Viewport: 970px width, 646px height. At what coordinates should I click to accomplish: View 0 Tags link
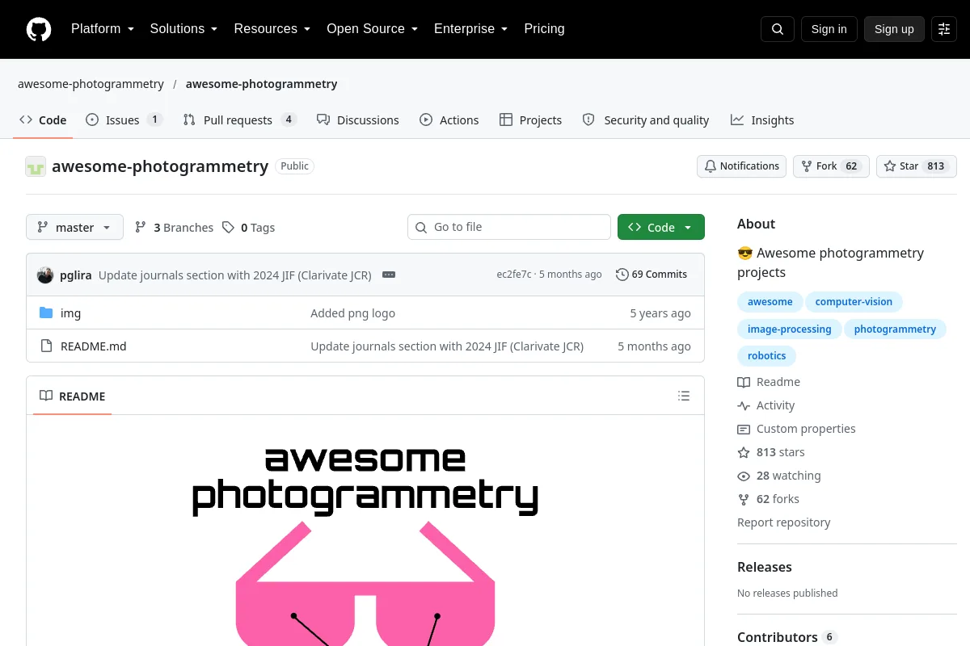pos(249,227)
